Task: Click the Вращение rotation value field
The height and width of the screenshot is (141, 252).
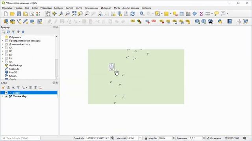Action: (197, 138)
